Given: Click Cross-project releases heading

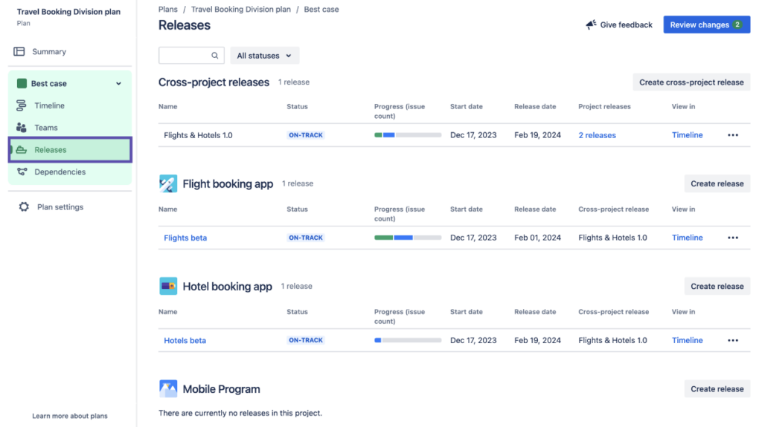Looking at the screenshot, I should point(214,82).
